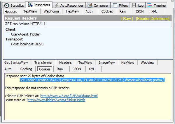Click the [Raw] link in Request Headers
Screen dimensions: 175x124
(127, 19)
